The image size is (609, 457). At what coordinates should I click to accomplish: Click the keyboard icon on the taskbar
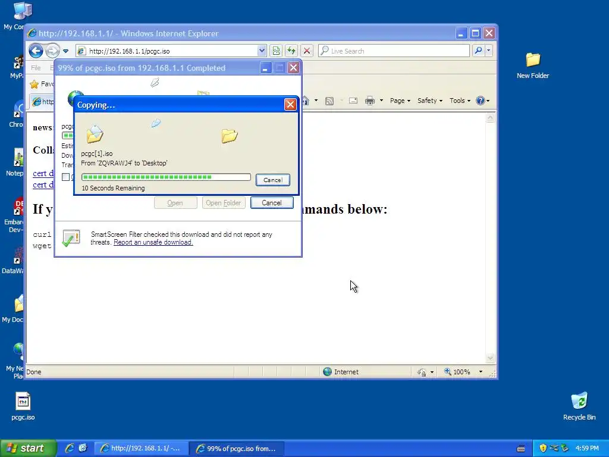click(x=521, y=449)
